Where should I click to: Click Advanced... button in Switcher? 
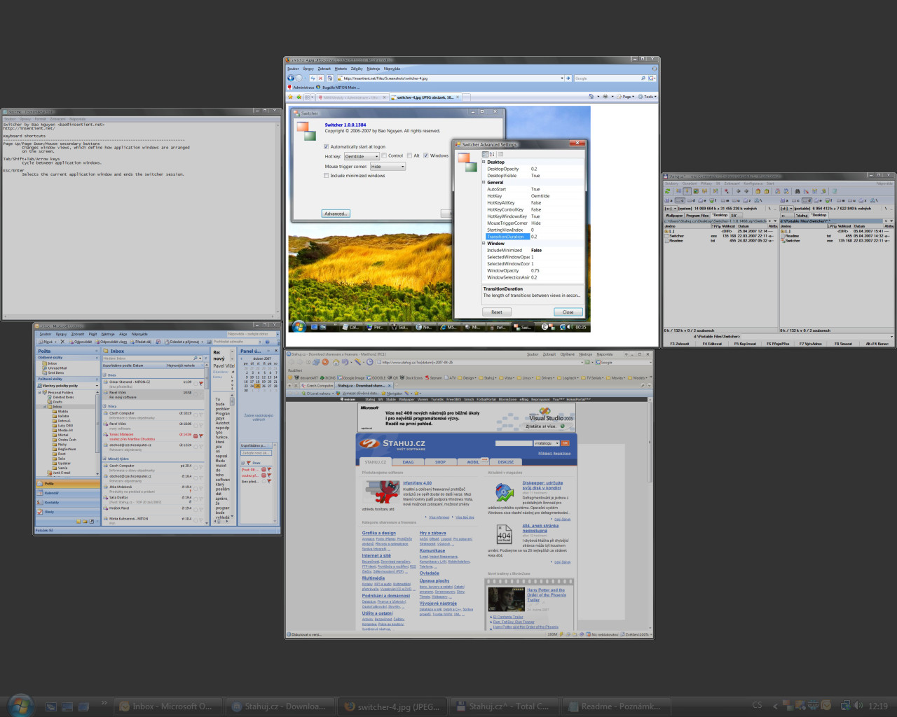tap(336, 214)
